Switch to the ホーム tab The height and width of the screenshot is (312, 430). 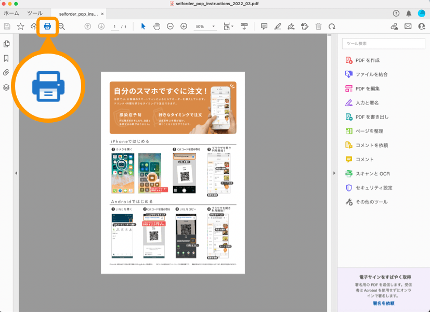[x=11, y=13]
